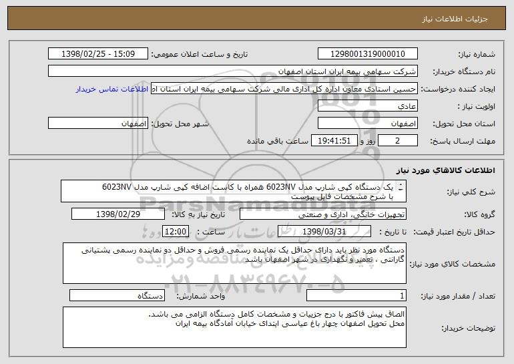Click the buyer notes text area

click(234, 327)
